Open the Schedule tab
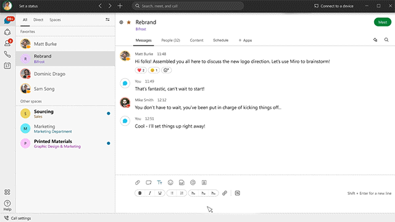Screen dimensions: 395x222 click(x=221, y=40)
